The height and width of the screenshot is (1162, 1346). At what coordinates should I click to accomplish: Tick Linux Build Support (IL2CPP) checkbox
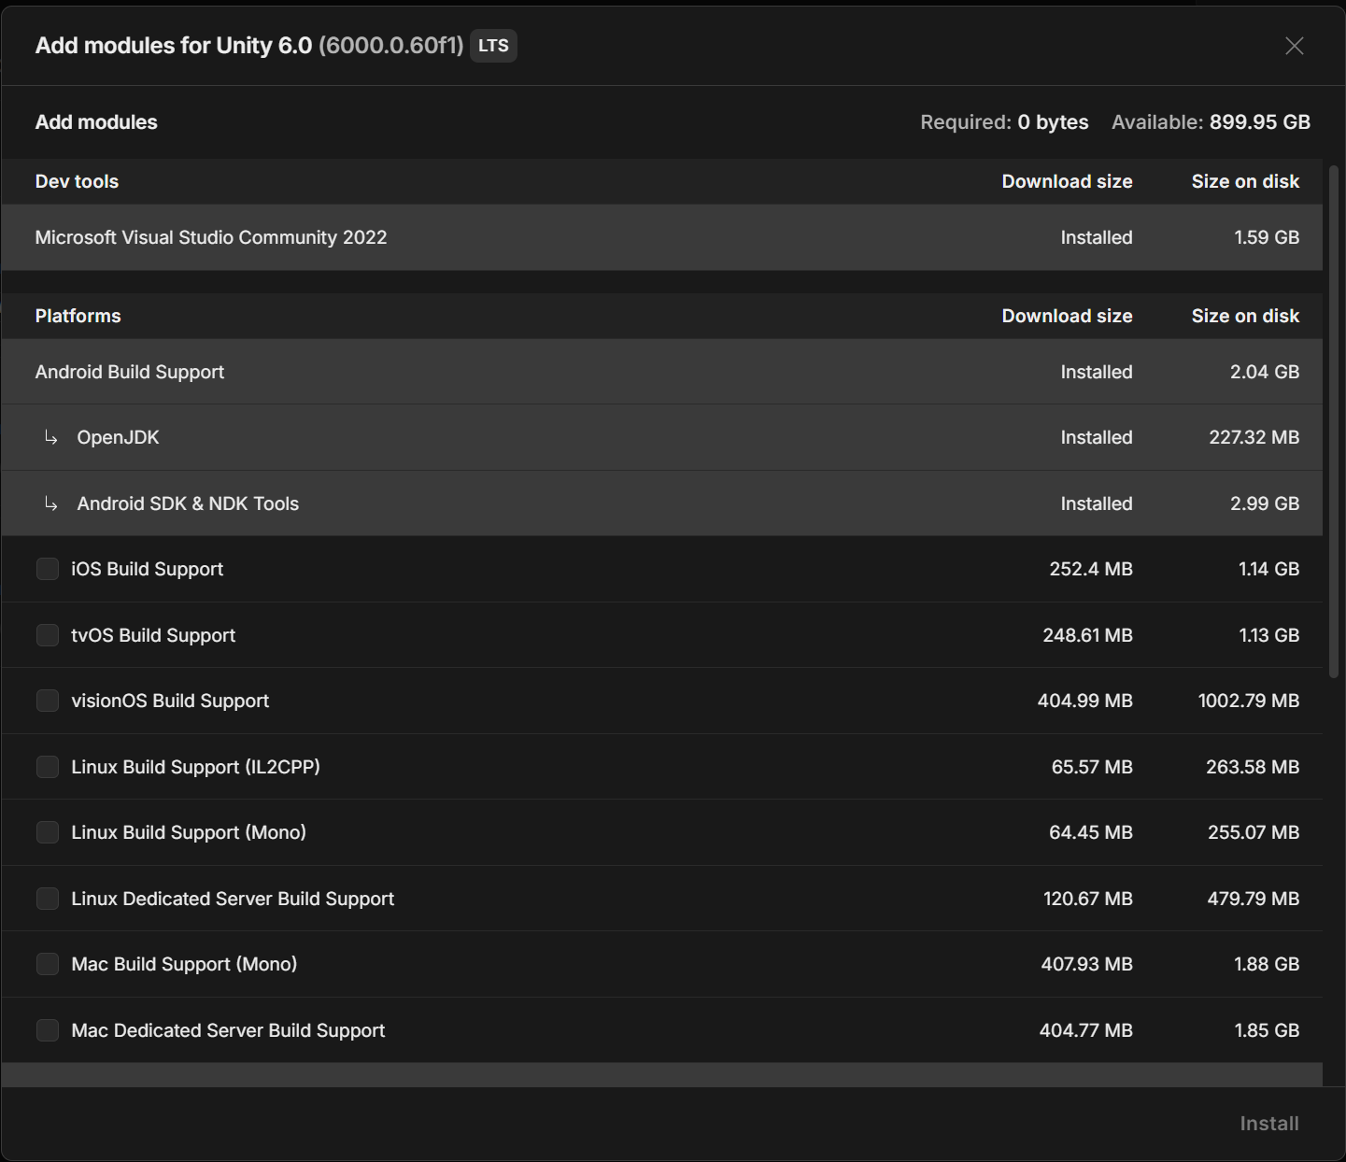[48, 767]
